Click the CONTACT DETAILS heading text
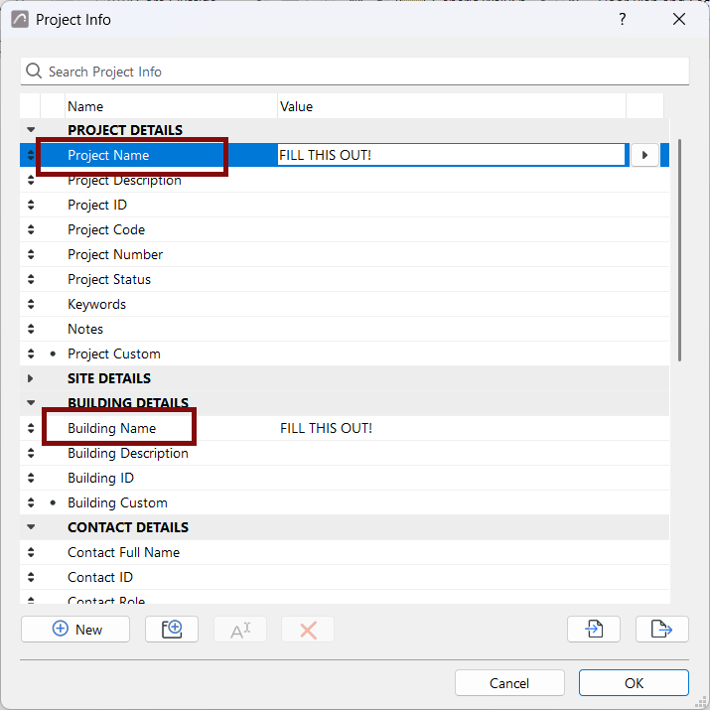 click(x=128, y=527)
